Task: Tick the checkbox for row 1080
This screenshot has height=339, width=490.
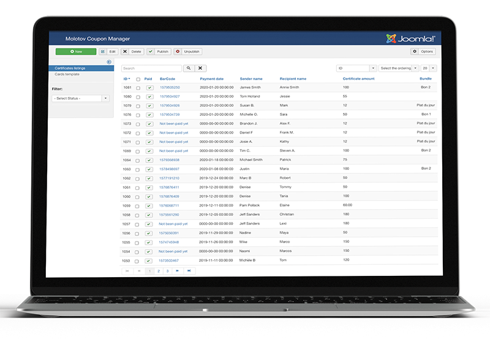Action: tap(138, 97)
